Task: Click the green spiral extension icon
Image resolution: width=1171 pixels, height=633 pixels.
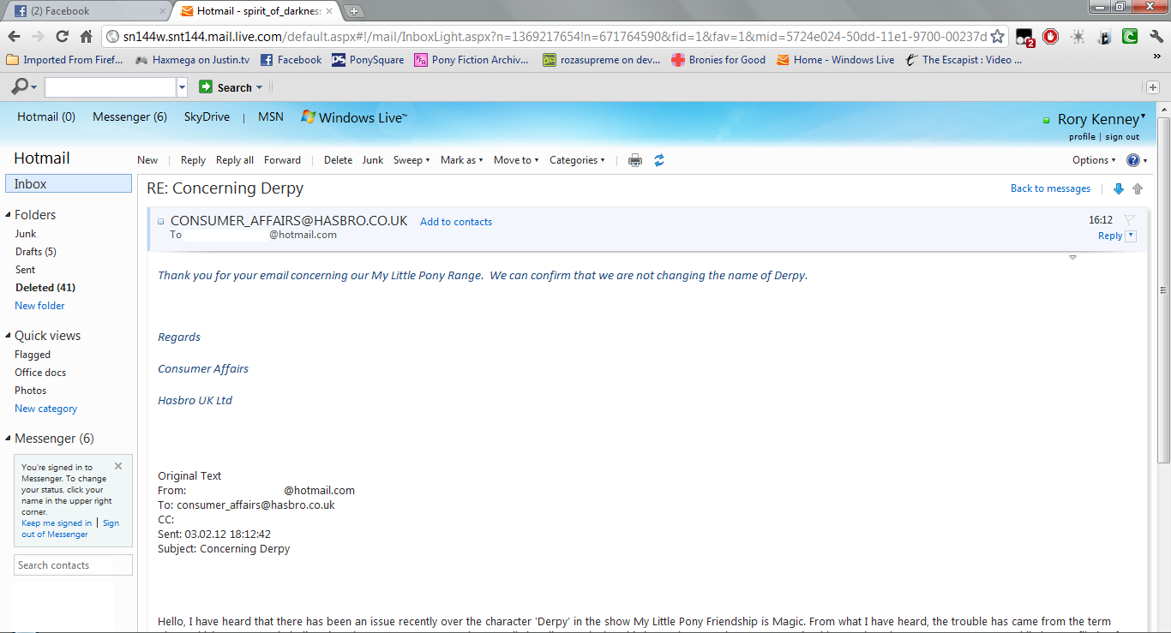Action: [1130, 37]
